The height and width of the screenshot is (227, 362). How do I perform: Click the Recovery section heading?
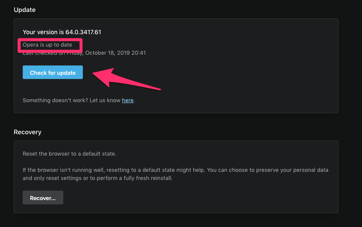click(27, 132)
